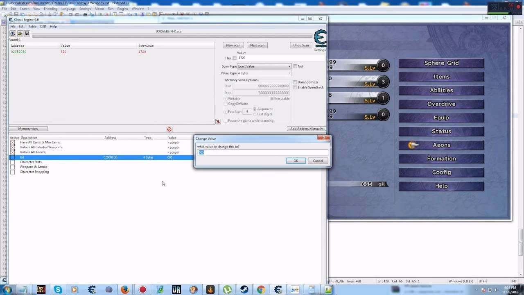Cancel the Change Value dialog

(x=318, y=161)
